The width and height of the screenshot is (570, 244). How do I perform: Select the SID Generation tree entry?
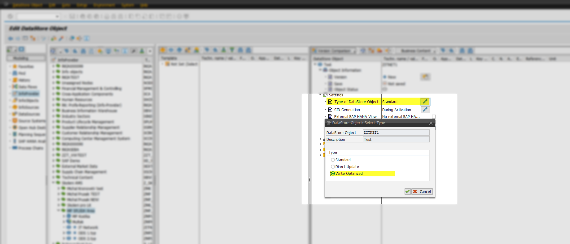coord(347,110)
